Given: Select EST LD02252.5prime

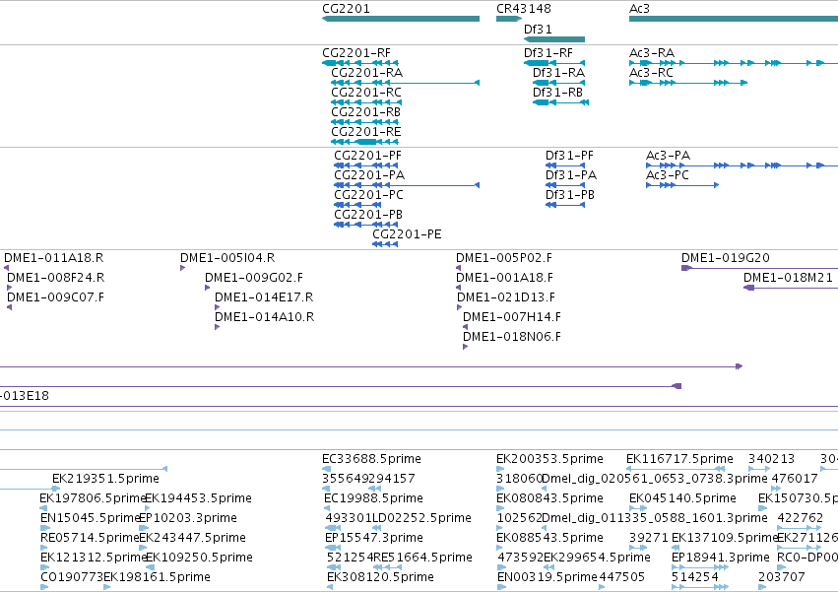Looking at the screenshot, I should click(x=421, y=518).
